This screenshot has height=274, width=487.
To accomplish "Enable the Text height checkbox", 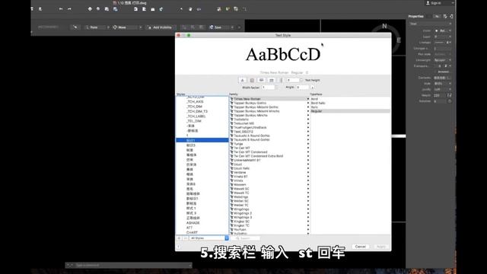I will coord(301,80).
